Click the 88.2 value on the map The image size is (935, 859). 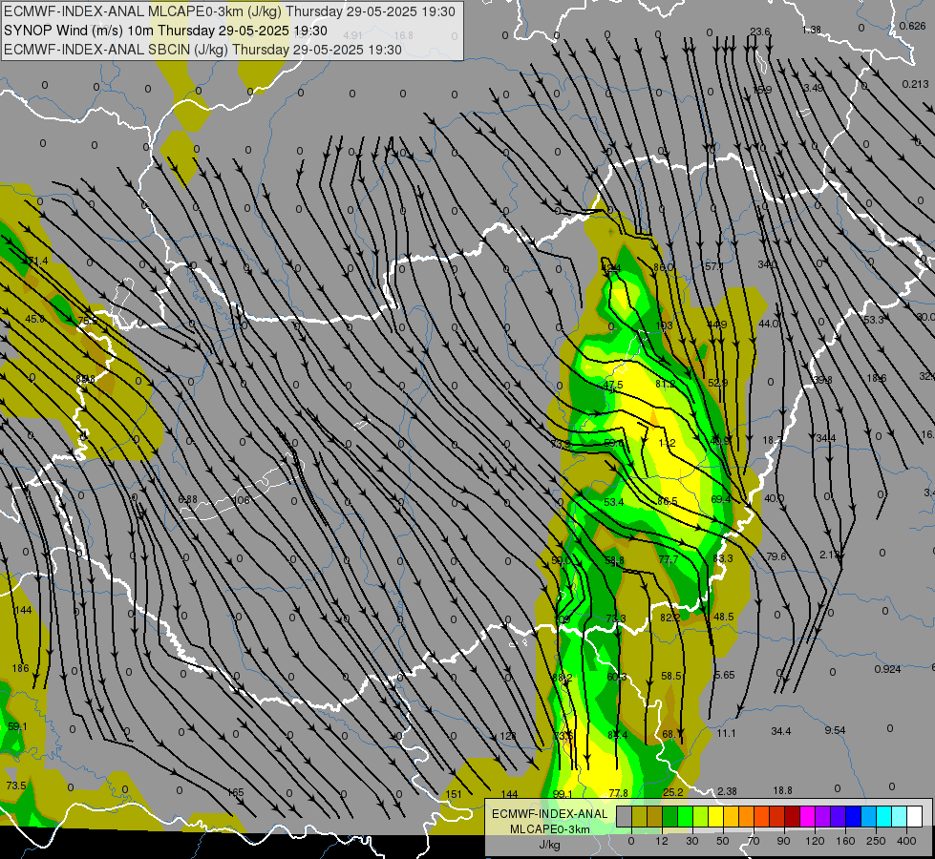pos(563,678)
